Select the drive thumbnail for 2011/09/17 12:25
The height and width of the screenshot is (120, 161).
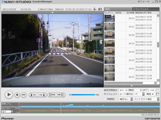tap(109, 69)
